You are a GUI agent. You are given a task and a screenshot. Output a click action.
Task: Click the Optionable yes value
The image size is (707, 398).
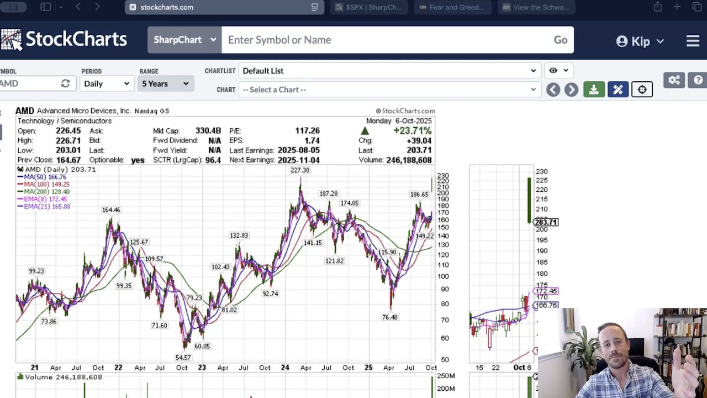[x=138, y=160]
